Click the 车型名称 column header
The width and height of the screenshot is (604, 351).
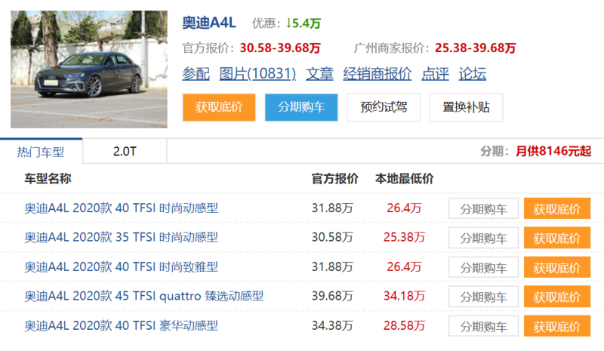tap(48, 178)
